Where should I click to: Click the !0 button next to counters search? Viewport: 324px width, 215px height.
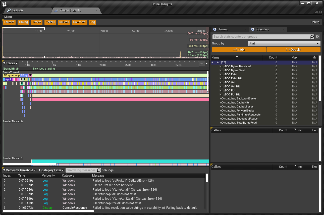(318, 37)
